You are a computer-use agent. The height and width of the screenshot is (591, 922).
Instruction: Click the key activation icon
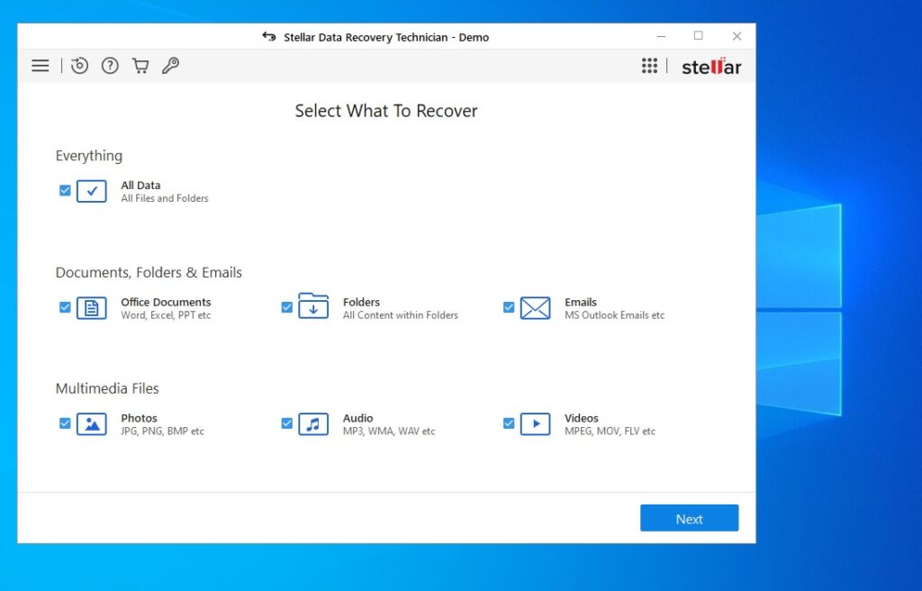point(170,66)
